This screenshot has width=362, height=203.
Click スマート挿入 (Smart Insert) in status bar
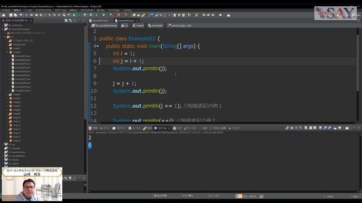[188, 196]
